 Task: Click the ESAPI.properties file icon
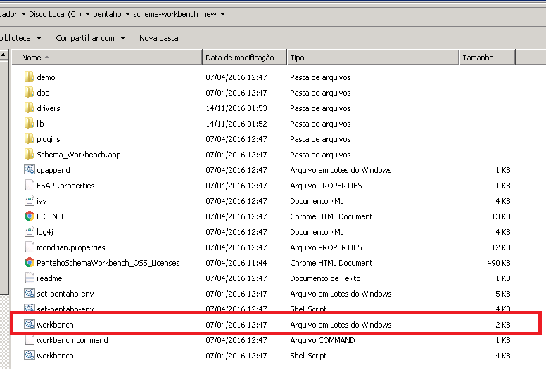coord(30,186)
